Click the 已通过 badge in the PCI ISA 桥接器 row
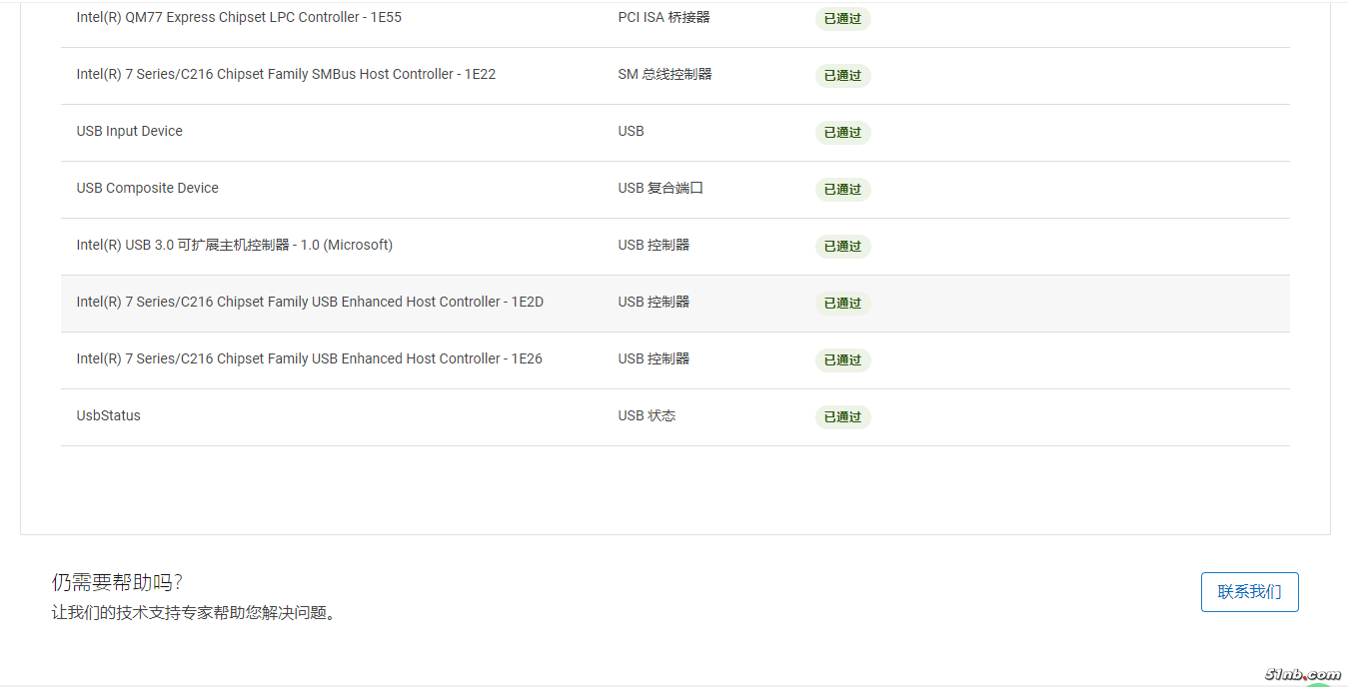Image resolution: width=1348 pixels, height=687 pixels. point(842,19)
